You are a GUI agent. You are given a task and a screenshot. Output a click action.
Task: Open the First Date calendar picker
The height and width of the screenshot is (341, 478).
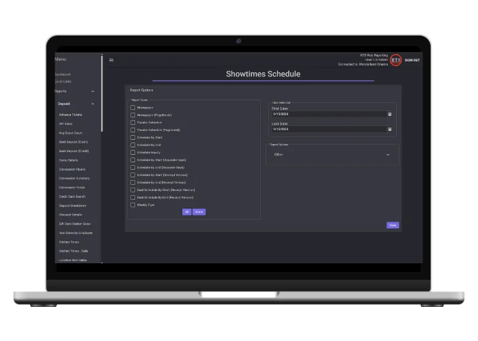click(x=390, y=114)
